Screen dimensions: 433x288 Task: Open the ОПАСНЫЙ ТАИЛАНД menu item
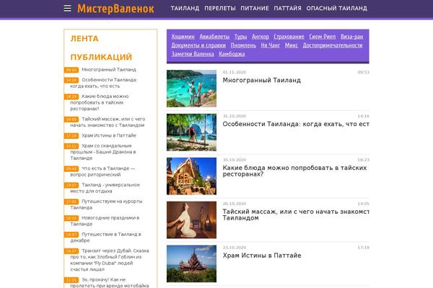pyautogui.click(x=336, y=8)
